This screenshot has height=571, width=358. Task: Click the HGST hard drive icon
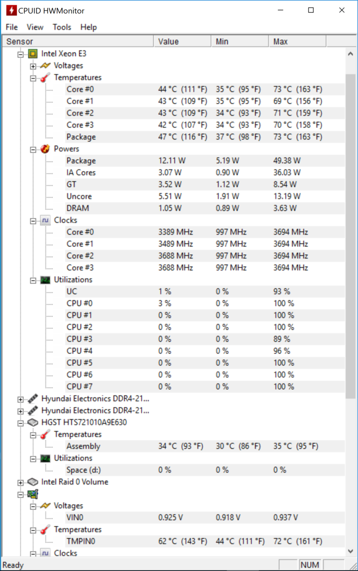[33, 423]
